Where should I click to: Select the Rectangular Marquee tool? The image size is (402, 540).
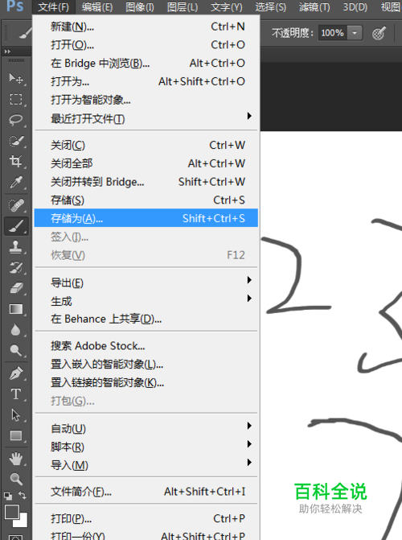click(16, 100)
